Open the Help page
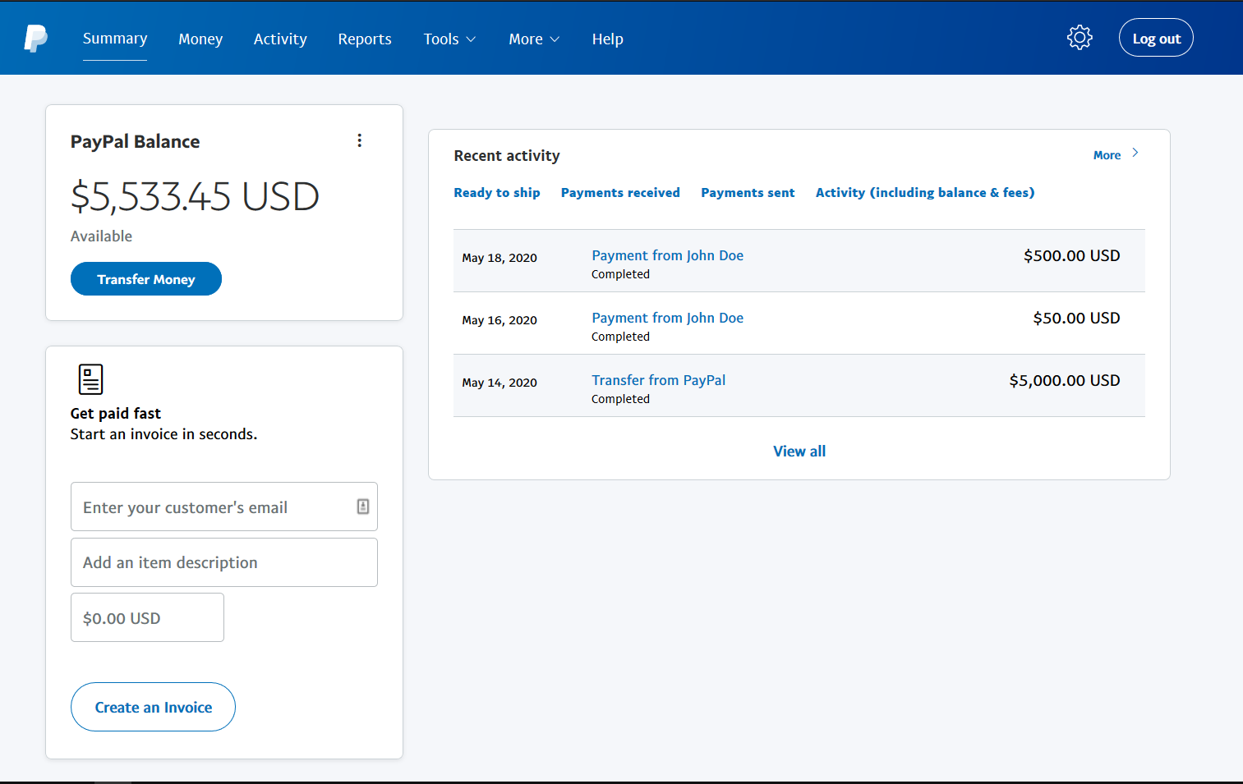The width and height of the screenshot is (1243, 784). (607, 39)
